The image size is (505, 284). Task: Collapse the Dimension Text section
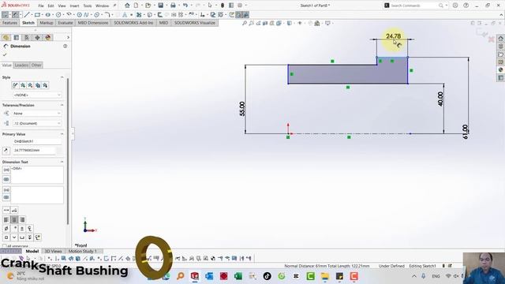click(x=62, y=162)
